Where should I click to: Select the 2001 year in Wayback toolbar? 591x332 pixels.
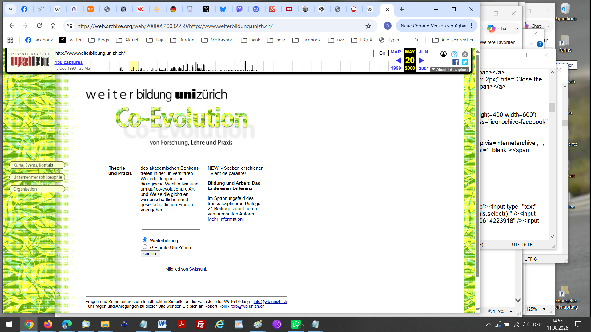(x=424, y=68)
